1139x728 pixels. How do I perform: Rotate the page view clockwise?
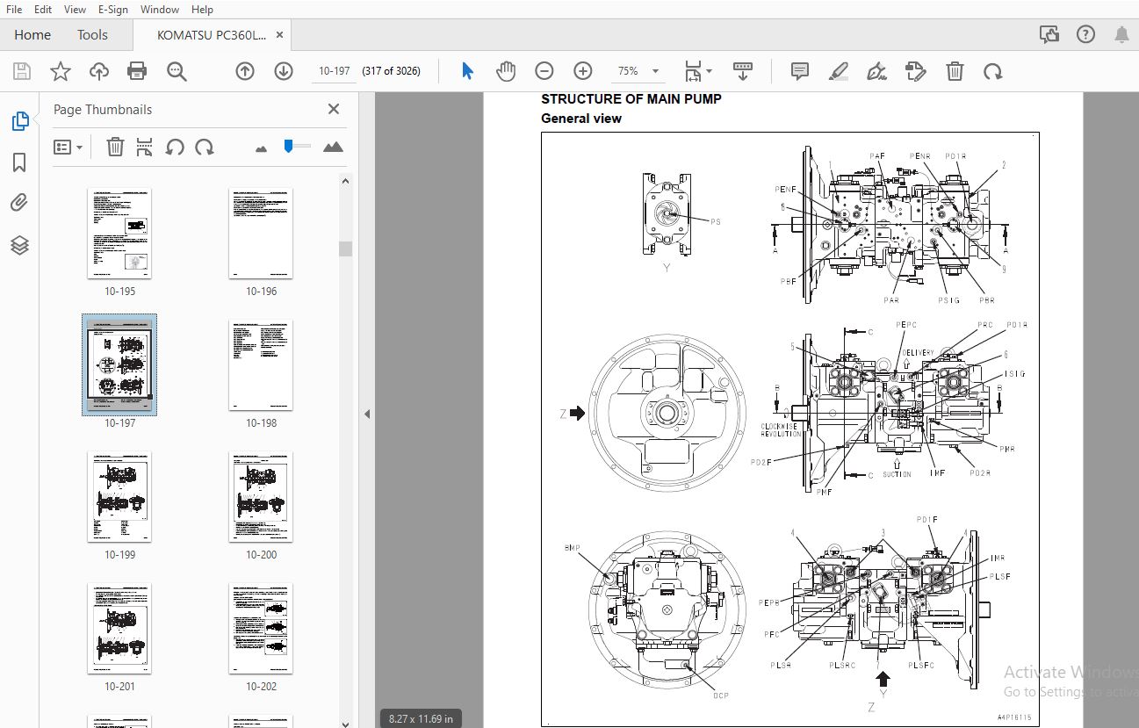tap(993, 71)
